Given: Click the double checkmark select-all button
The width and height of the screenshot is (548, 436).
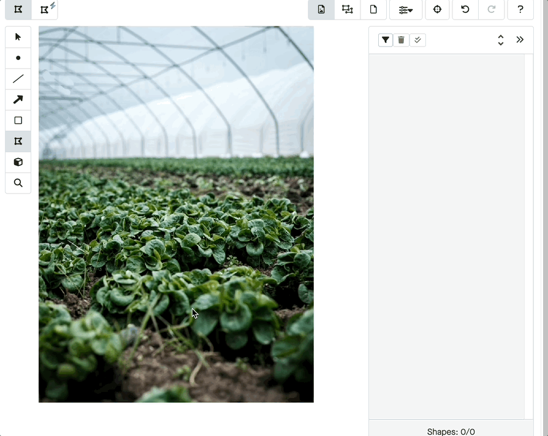Looking at the screenshot, I should [417, 40].
